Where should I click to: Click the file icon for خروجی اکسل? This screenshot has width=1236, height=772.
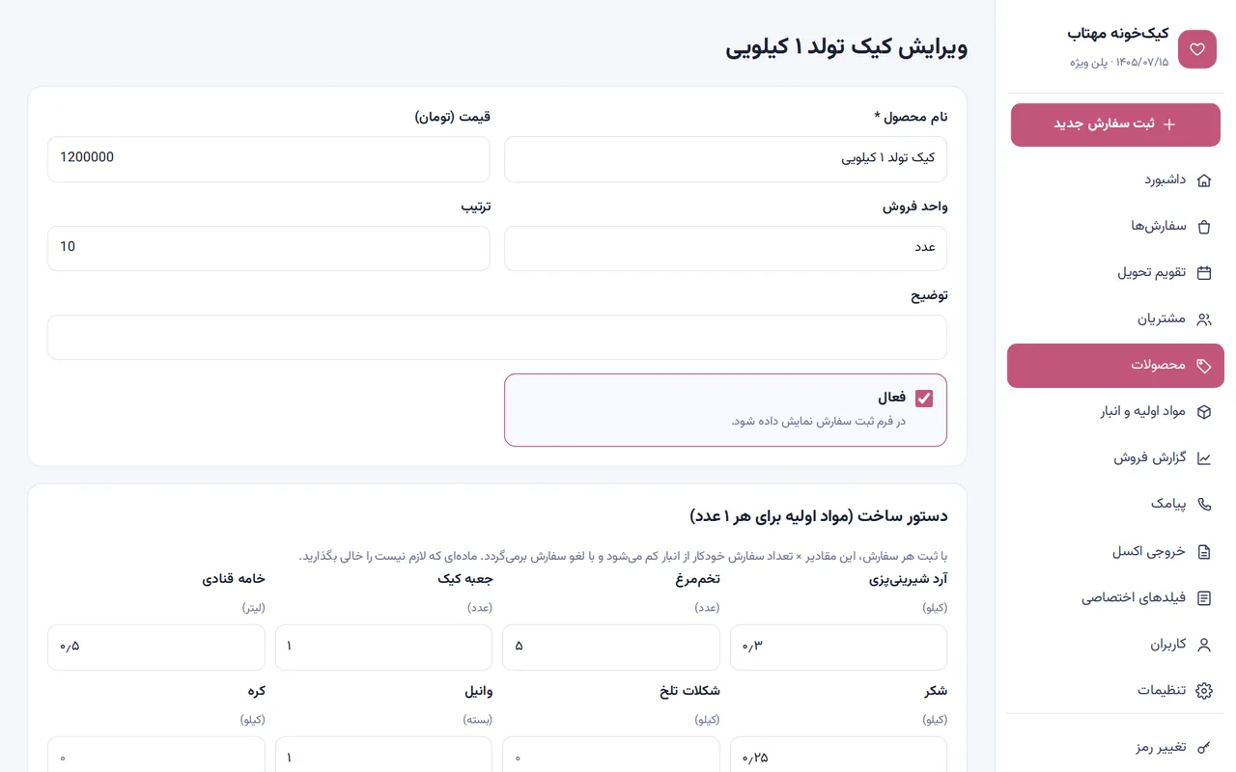click(1204, 552)
